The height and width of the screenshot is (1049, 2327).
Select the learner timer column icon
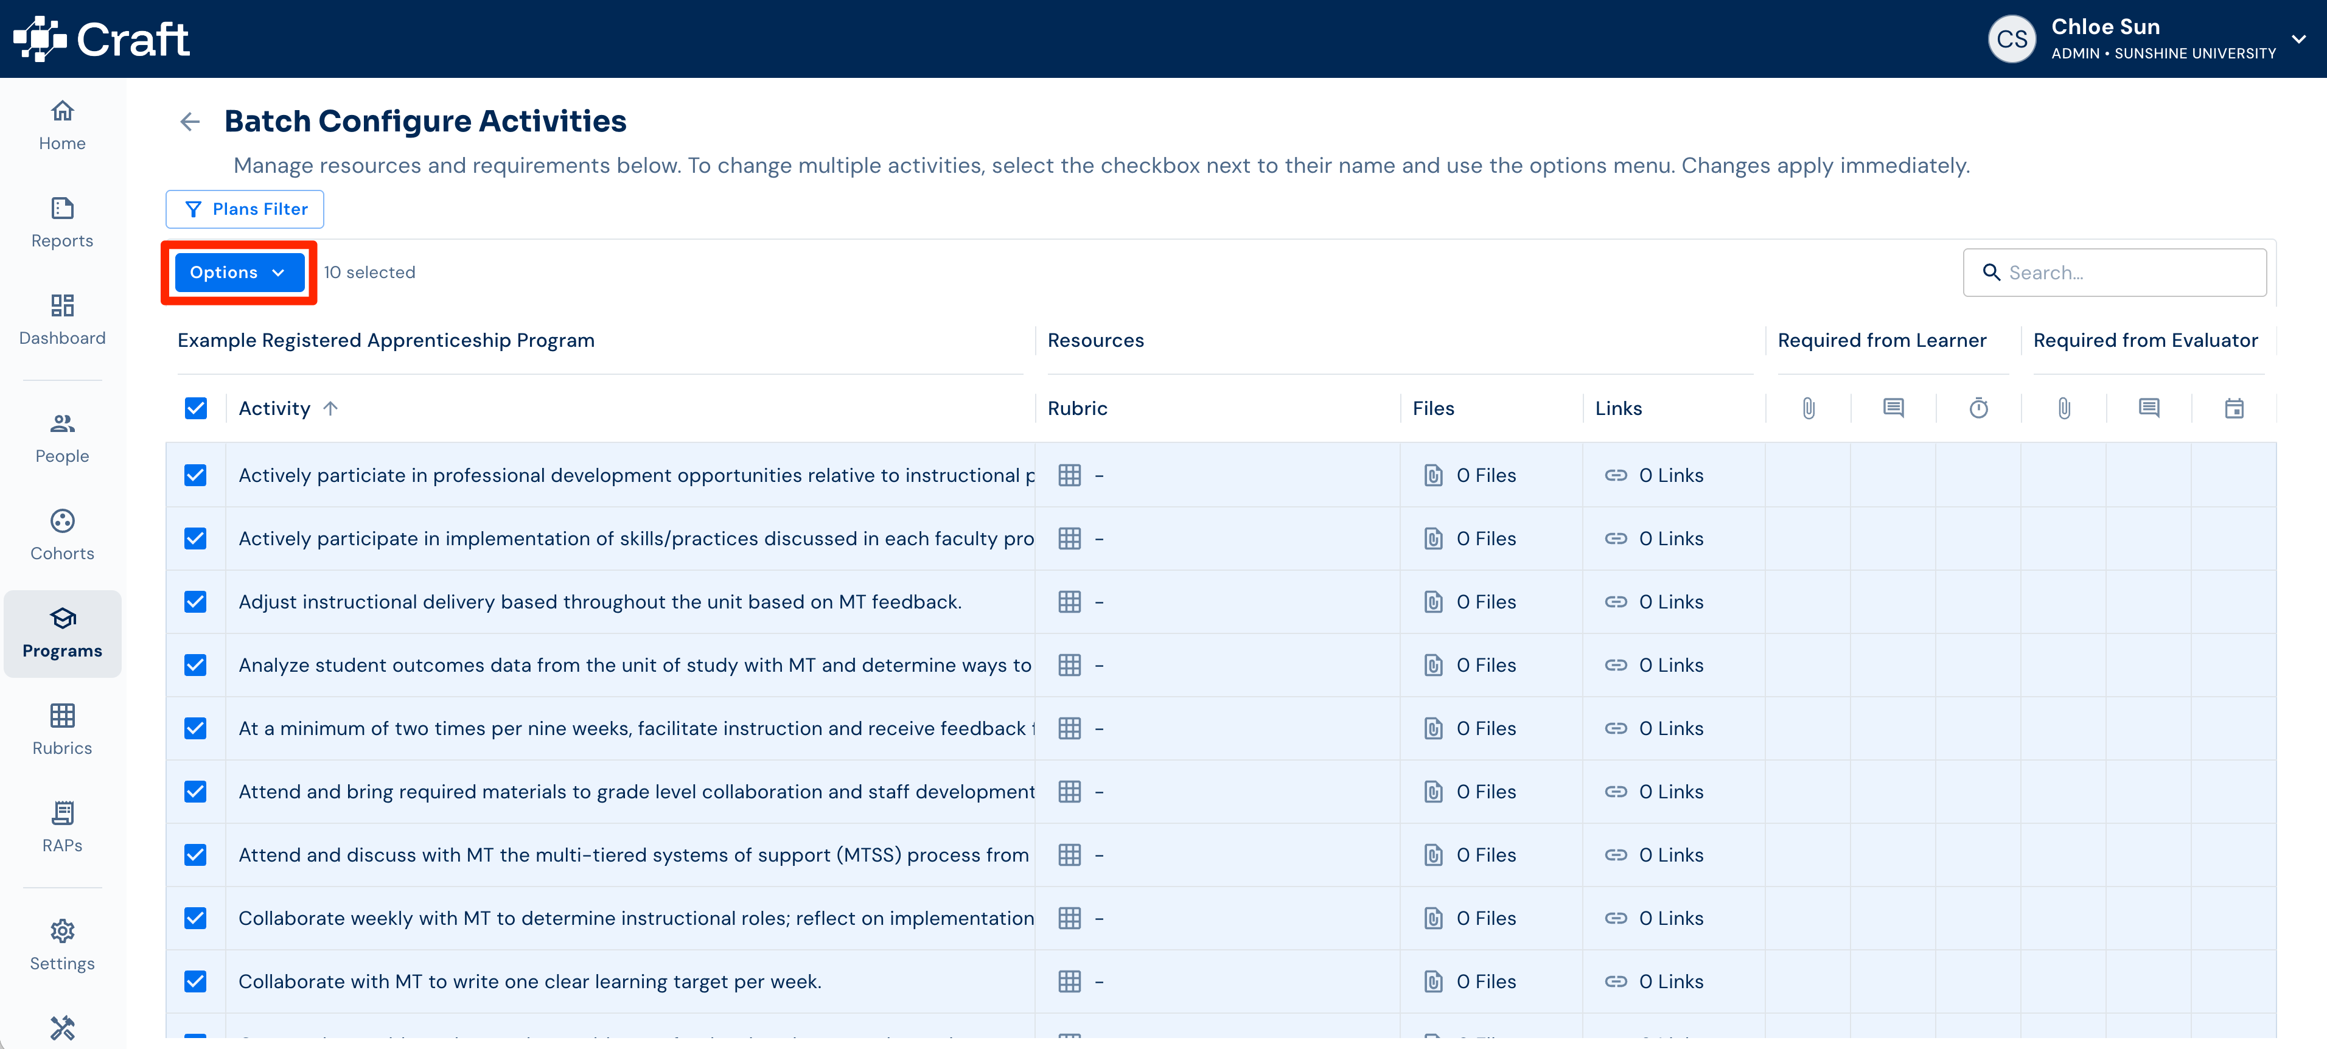(1978, 408)
